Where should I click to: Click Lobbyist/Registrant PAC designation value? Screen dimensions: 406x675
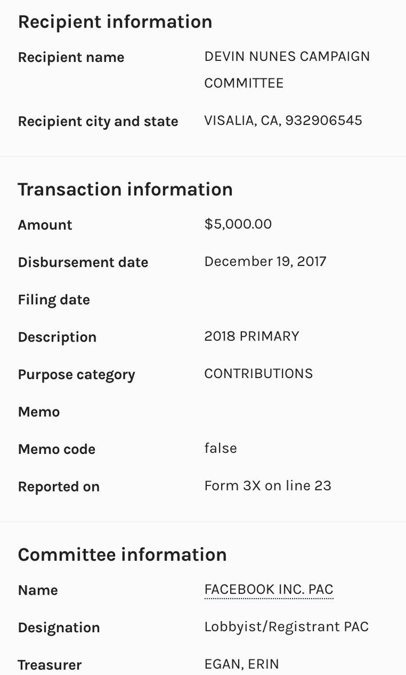pyautogui.click(x=286, y=627)
